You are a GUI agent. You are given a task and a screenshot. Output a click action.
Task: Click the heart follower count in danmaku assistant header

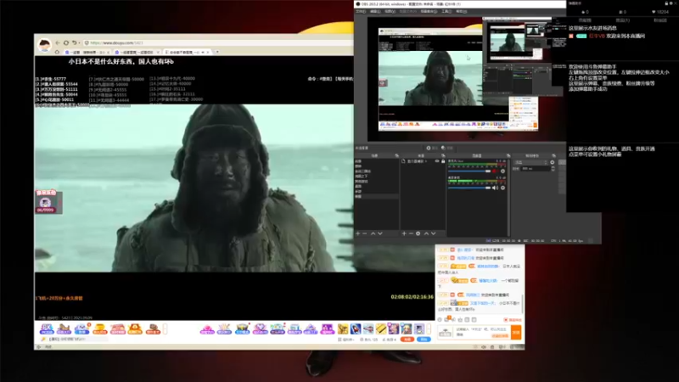coord(660,12)
